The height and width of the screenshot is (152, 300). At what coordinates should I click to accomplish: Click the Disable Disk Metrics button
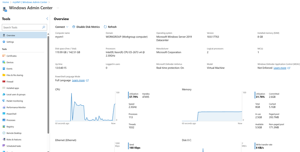[86, 27]
